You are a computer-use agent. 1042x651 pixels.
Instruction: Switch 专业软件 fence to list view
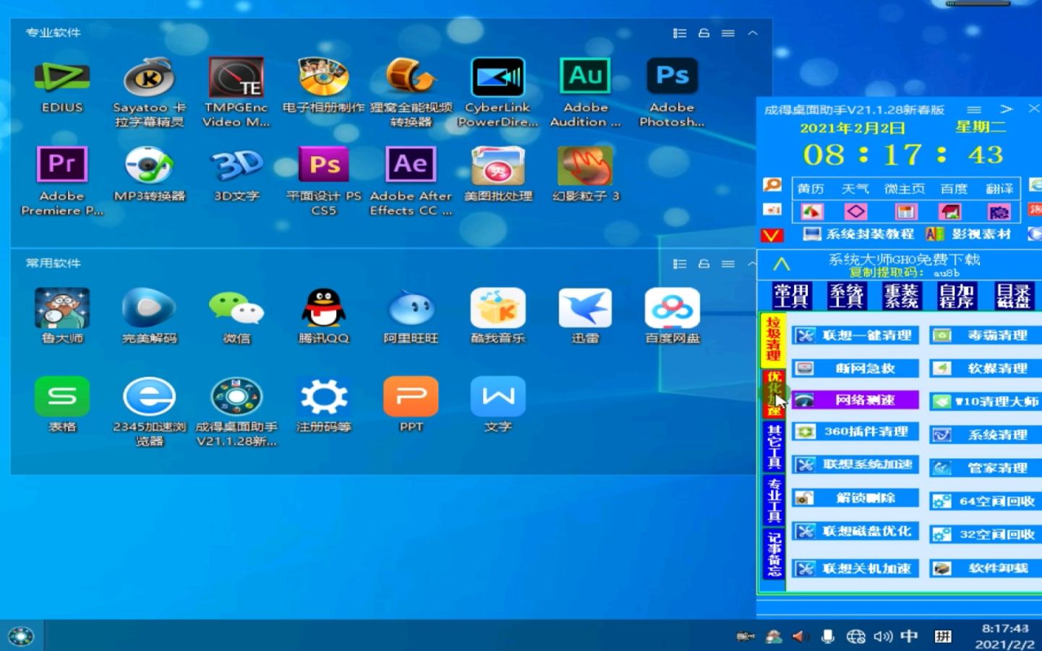point(679,33)
